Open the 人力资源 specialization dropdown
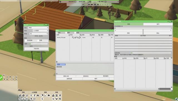The height and width of the screenshot is (101, 178). tap(41, 31)
